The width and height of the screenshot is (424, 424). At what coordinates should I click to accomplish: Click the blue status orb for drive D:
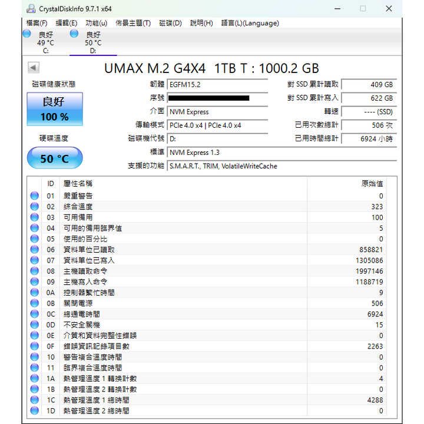(74, 34)
